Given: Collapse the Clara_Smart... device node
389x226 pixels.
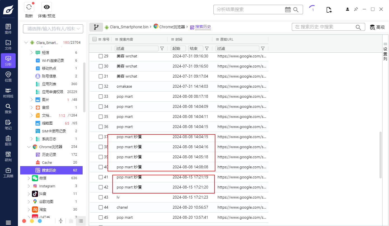Looking at the screenshot, I should (26, 43).
